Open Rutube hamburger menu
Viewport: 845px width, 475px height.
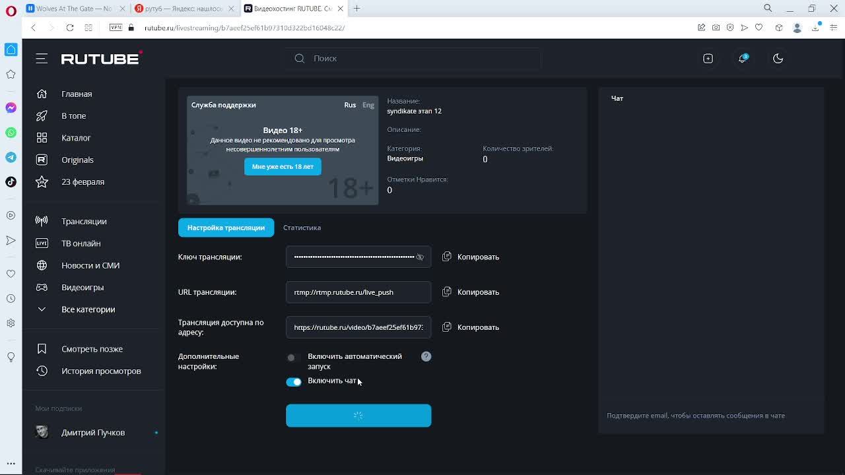(x=42, y=59)
